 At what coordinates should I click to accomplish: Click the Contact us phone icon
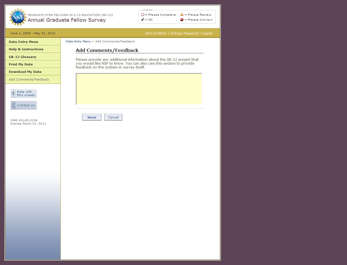click(13, 105)
